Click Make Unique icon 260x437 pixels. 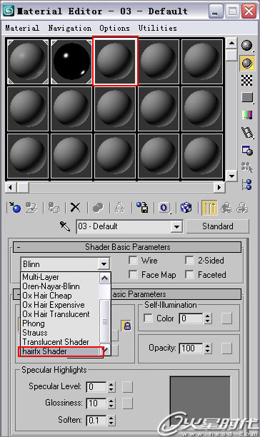(119, 207)
